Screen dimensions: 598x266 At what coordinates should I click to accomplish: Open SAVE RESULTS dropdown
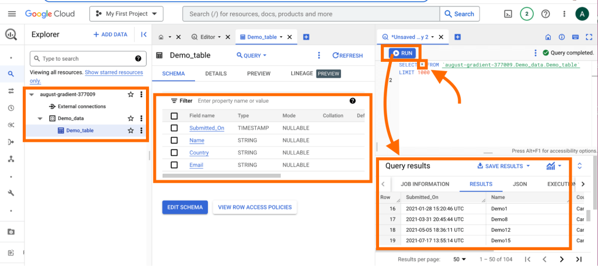pyautogui.click(x=504, y=166)
